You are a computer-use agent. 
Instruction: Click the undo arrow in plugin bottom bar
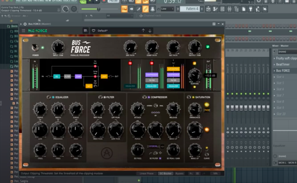pos(191,173)
